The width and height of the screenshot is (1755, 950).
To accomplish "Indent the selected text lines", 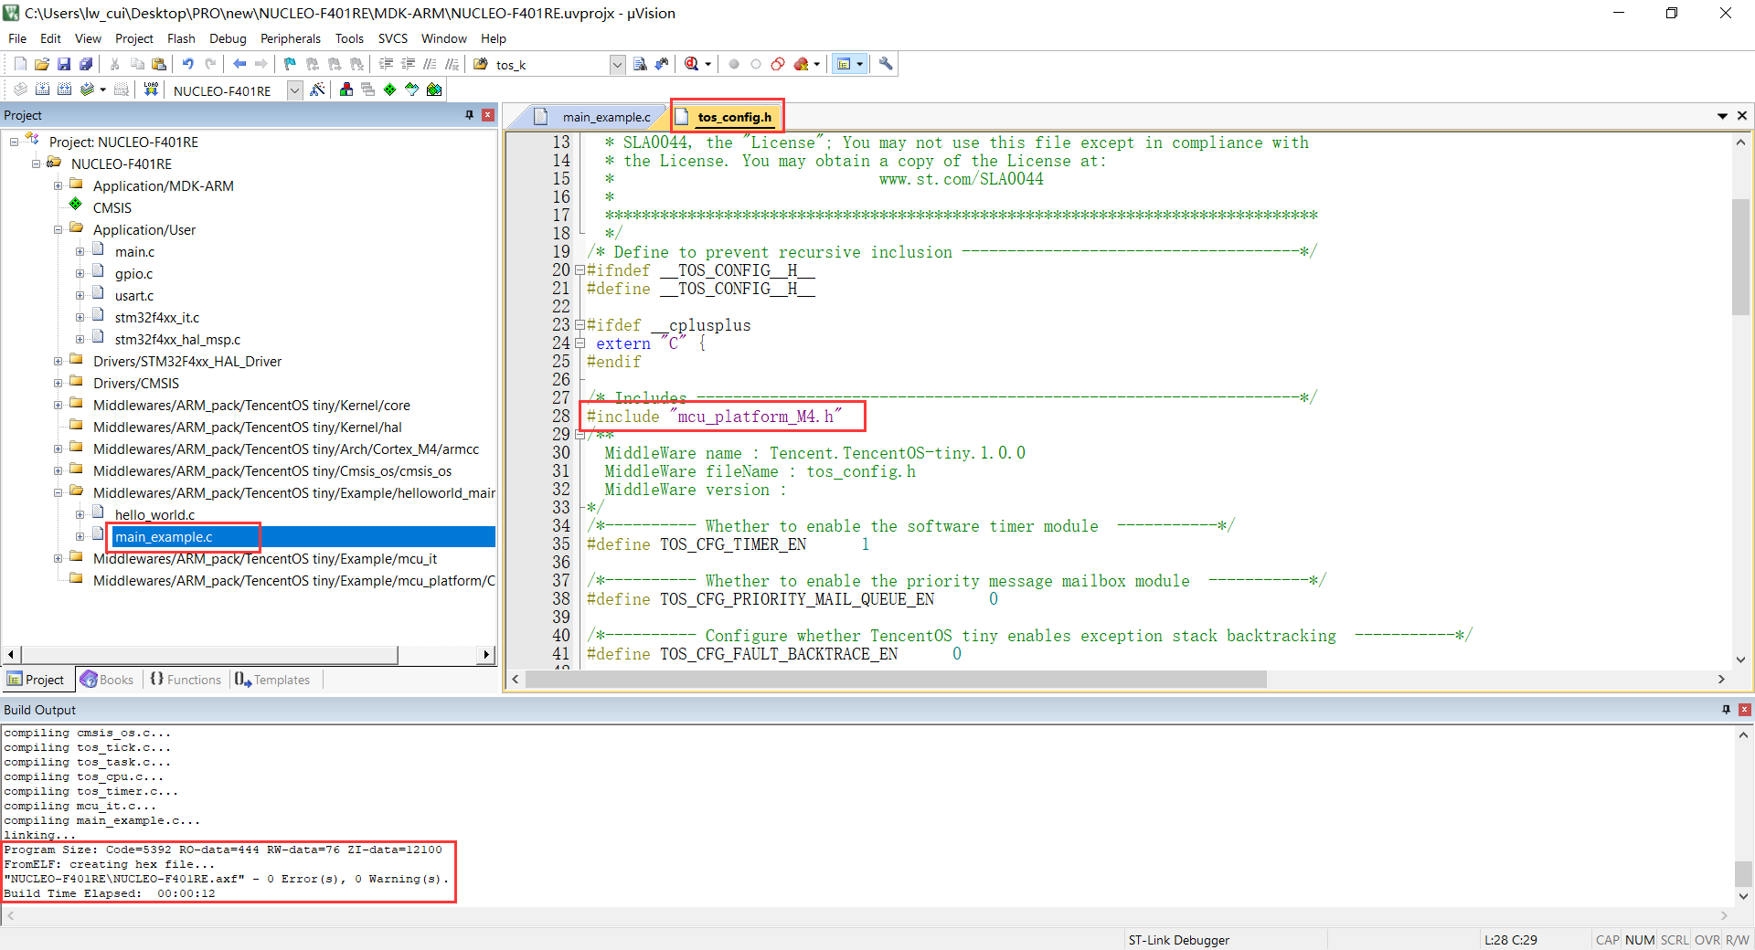I will click(x=386, y=64).
